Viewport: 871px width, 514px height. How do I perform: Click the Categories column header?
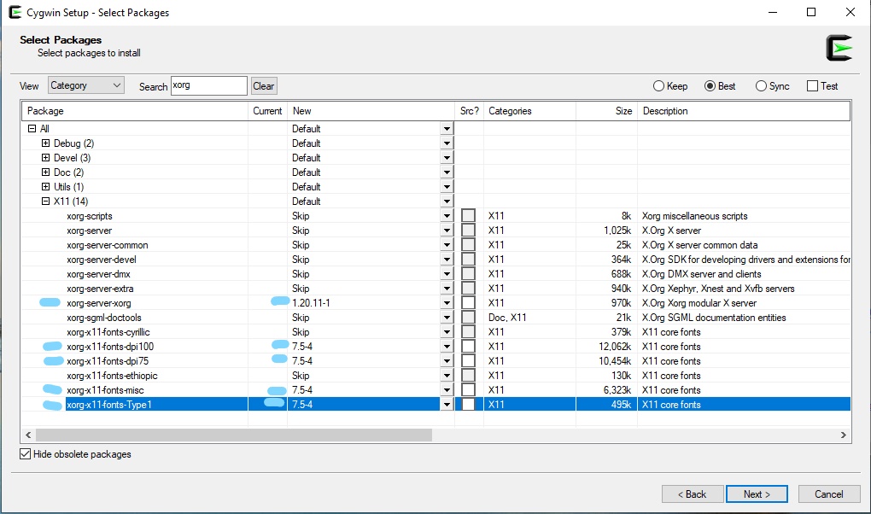coord(530,111)
